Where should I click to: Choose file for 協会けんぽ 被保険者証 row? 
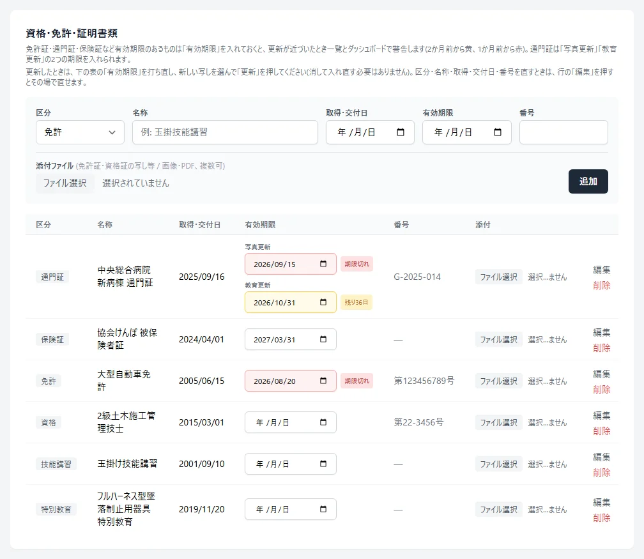pos(498,340)
